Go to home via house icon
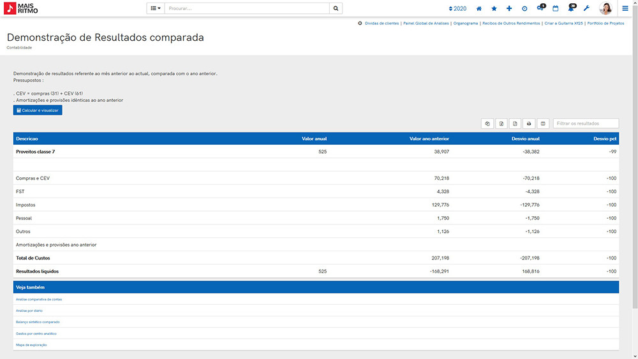This screenshot has height=359, width=638. coord(479,8)
